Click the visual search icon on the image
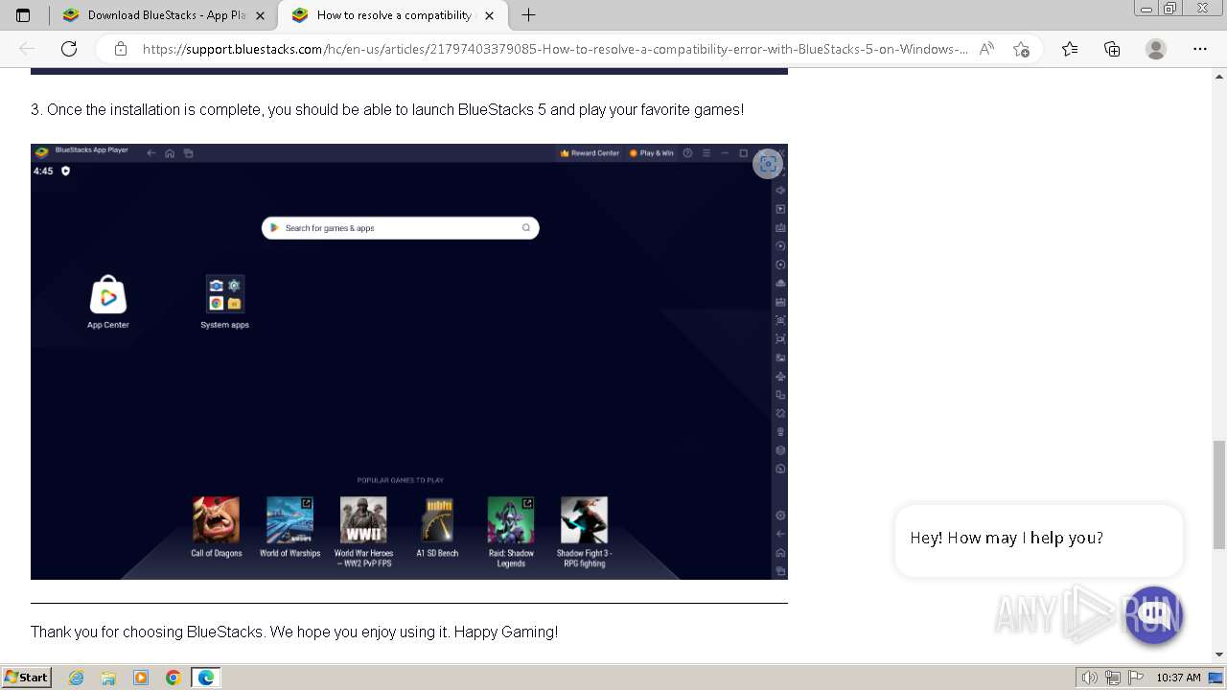This screenshot has height=690, width=1227. 768,164
